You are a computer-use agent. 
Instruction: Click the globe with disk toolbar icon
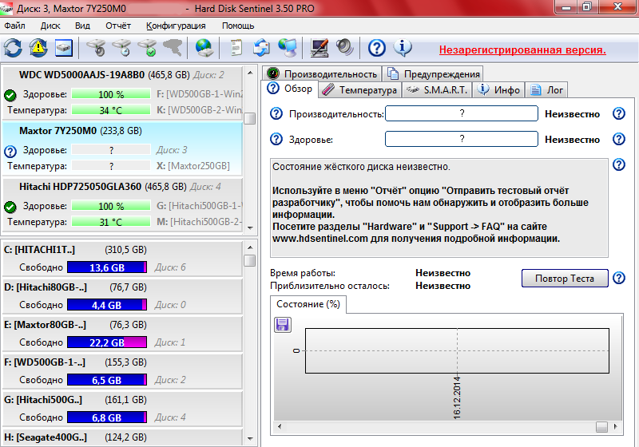[x=204, y=49]
